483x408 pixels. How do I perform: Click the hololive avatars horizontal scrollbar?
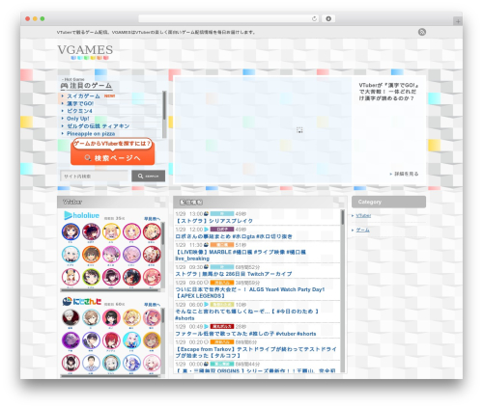(x=110, y=290)
